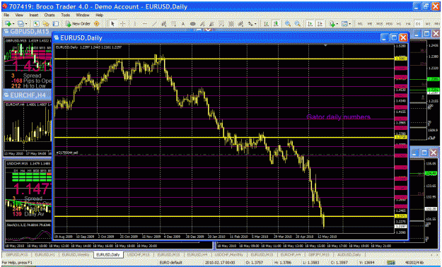The height and width of the screenshot is (267, 442).
Task: Zoom out on the chart
Action: [x=298, y=24]
